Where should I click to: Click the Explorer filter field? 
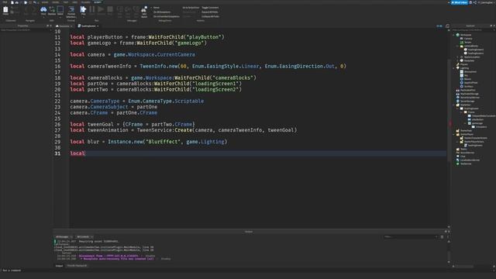pyautogui.click(x=473, y=30)
